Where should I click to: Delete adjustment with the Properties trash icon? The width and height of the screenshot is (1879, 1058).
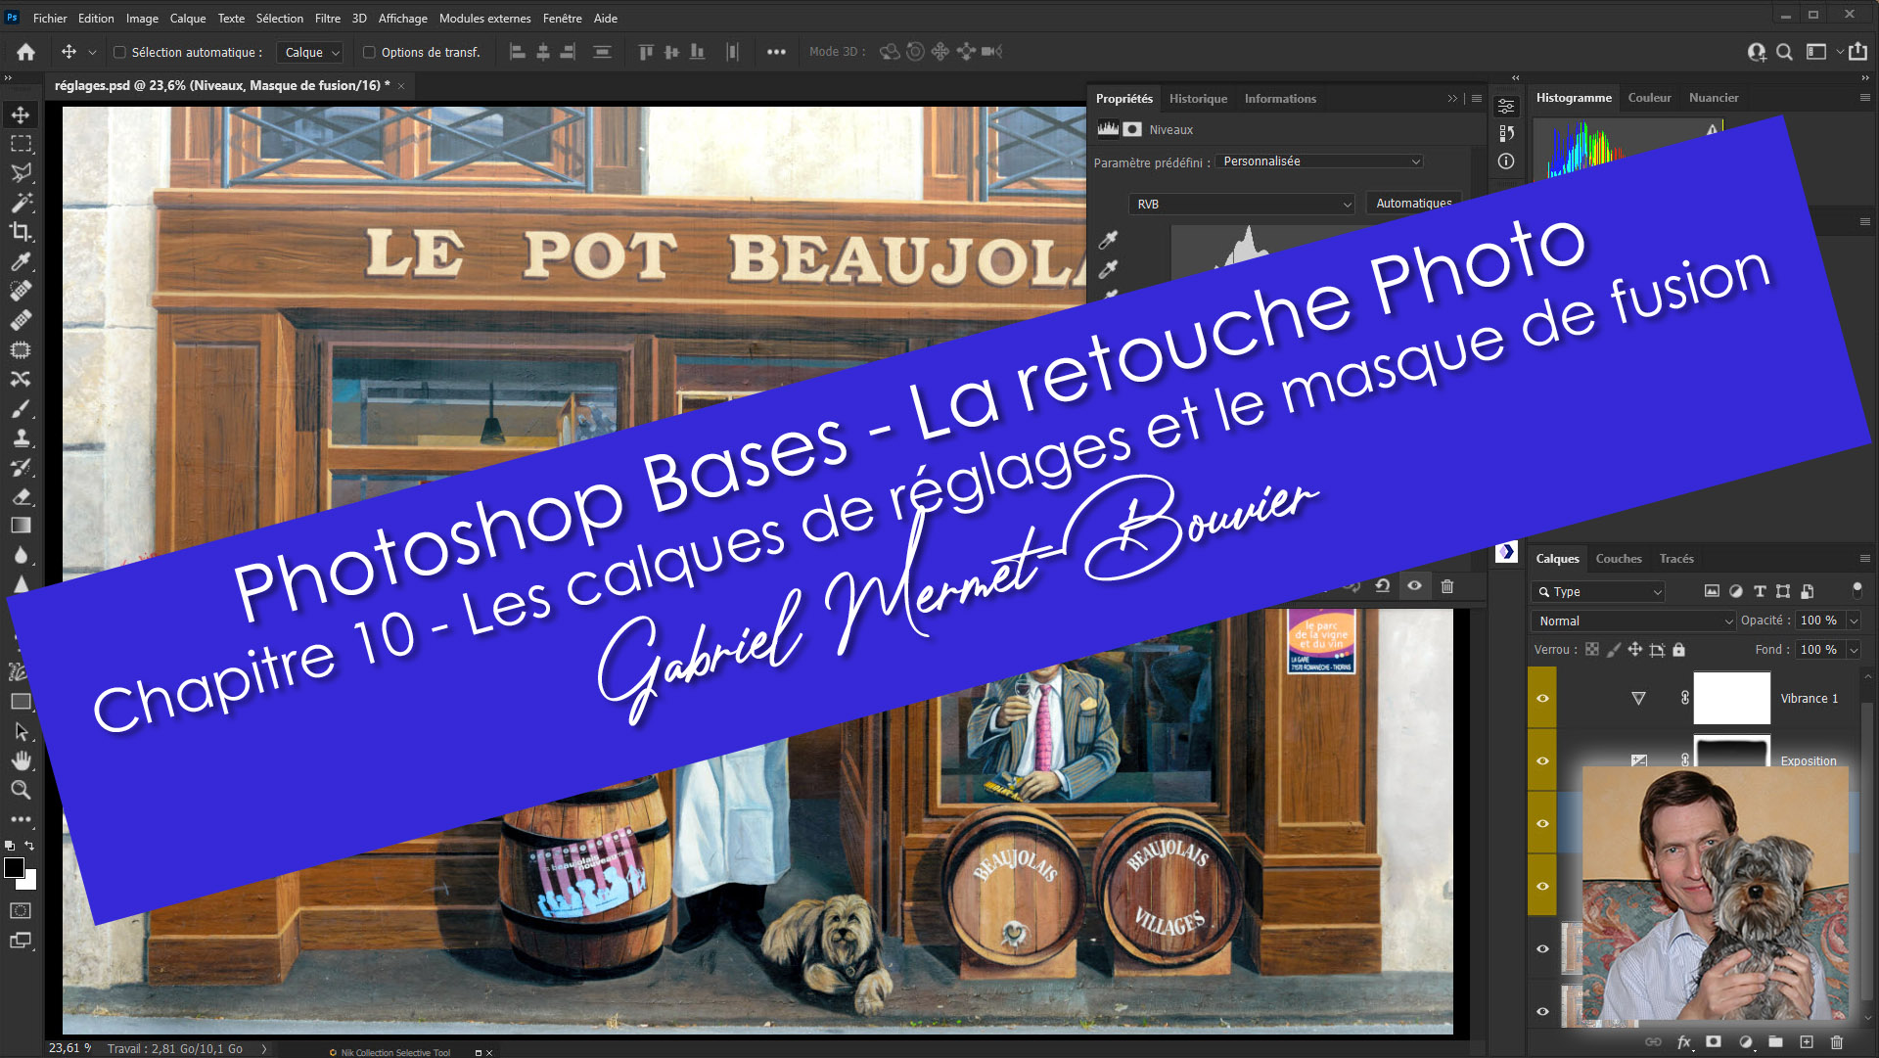pos(1447,586)
